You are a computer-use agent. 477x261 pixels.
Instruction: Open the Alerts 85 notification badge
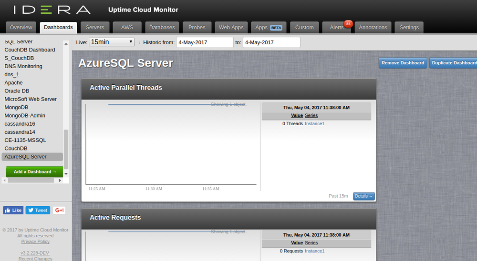348,24
